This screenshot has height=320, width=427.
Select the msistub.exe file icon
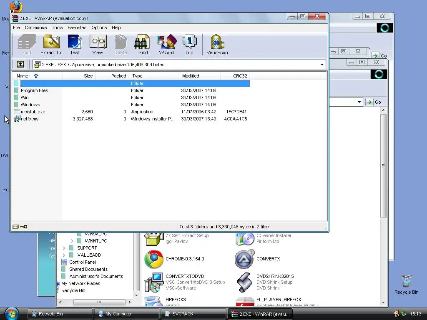tap(17, 112)
